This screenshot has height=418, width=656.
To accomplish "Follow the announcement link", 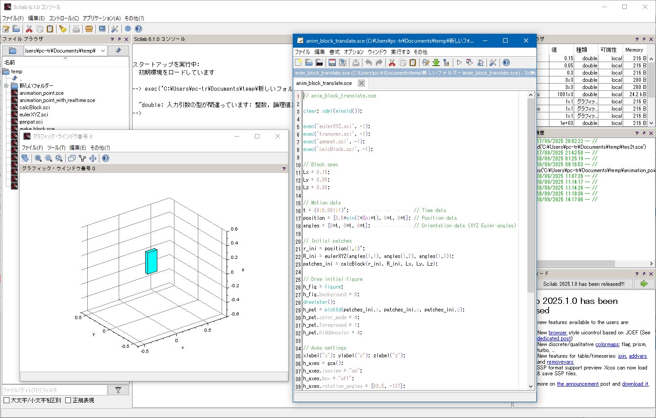I will [x=578, y=384].
